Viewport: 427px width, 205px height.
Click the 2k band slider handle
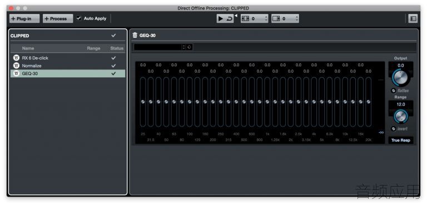(291, 102)
